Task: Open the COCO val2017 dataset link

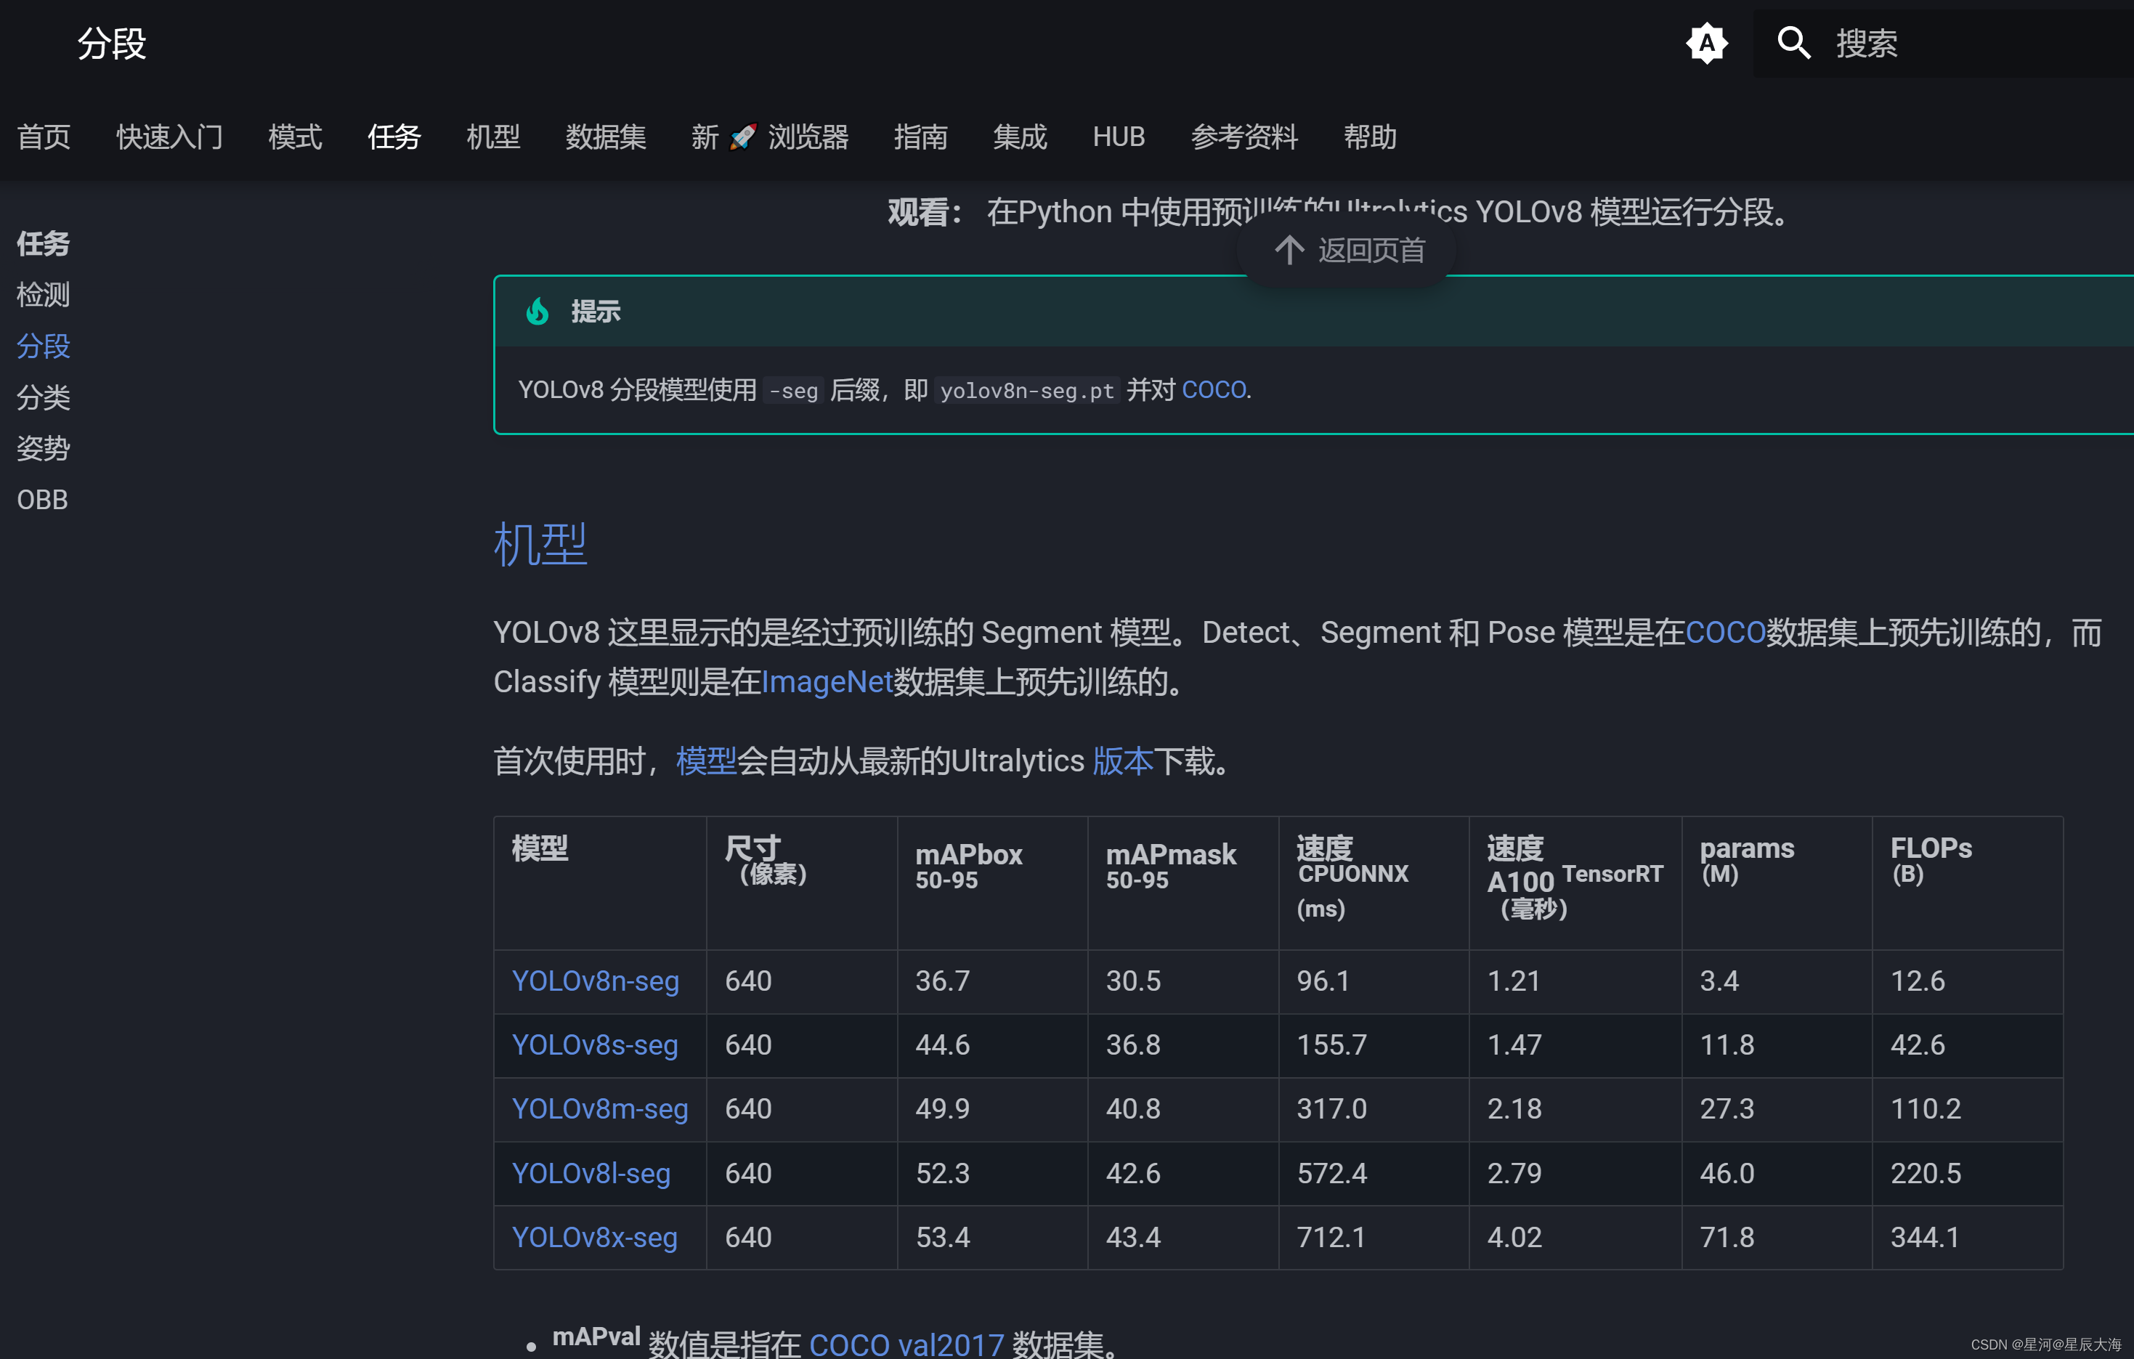Action: tap(906, 1342)
